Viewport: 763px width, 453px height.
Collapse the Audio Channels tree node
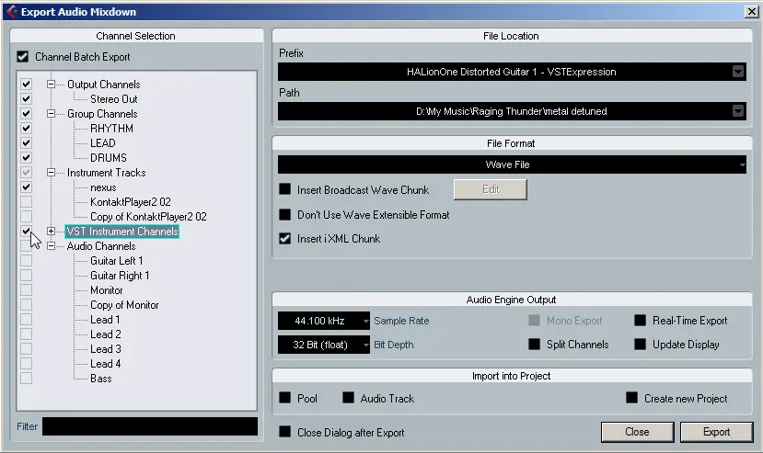pyautogui.click(x=52, y=246)
